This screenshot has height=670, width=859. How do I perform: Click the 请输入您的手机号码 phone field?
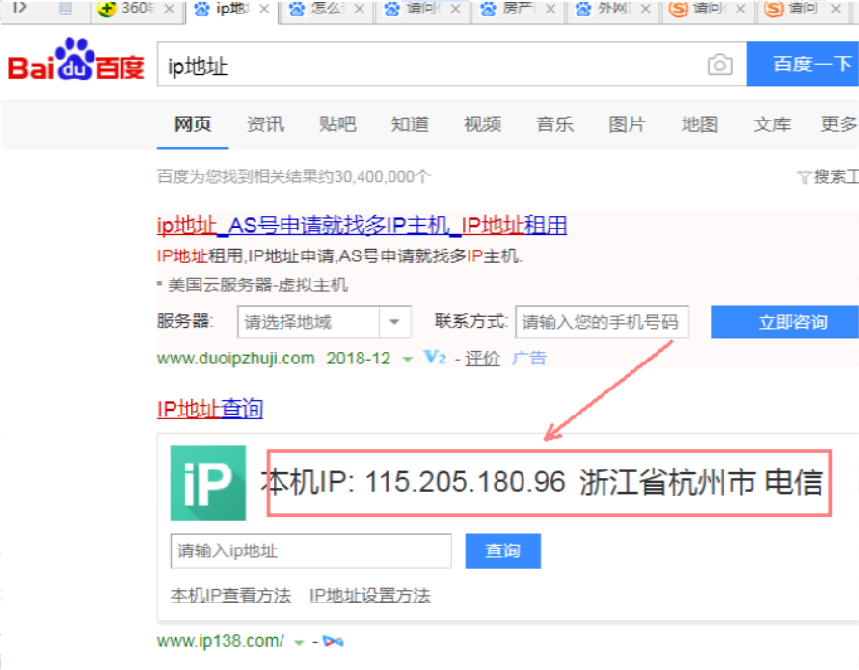click(x=602, y=322)
